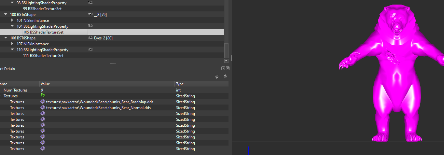Click flower icon beside chunks_Bear_Normal.dds
This screenshot has width=444, height=155.
43,107
